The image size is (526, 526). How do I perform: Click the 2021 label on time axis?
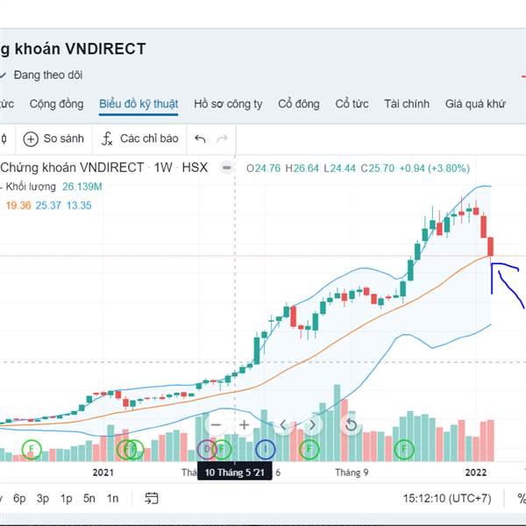coord(103,473)
